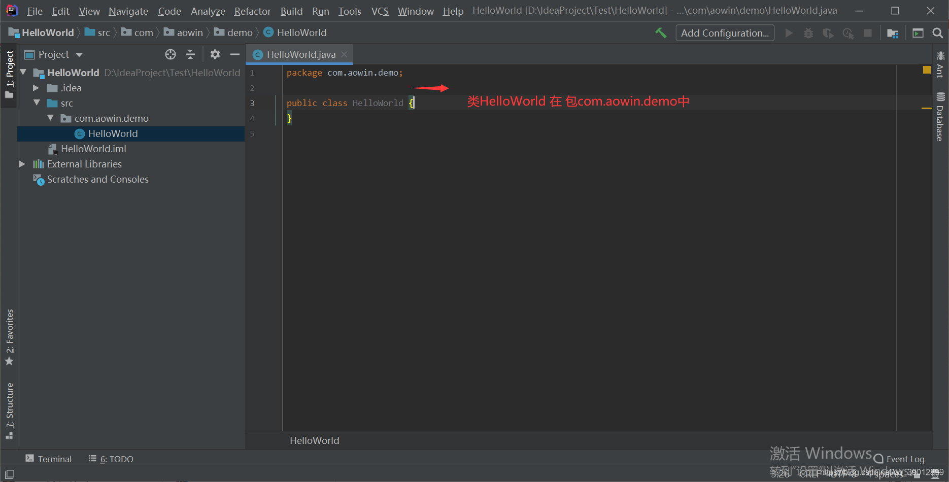This screenshot has width=949, height=482.
Task: Expand External Libraries node
Action: point(22,164)
